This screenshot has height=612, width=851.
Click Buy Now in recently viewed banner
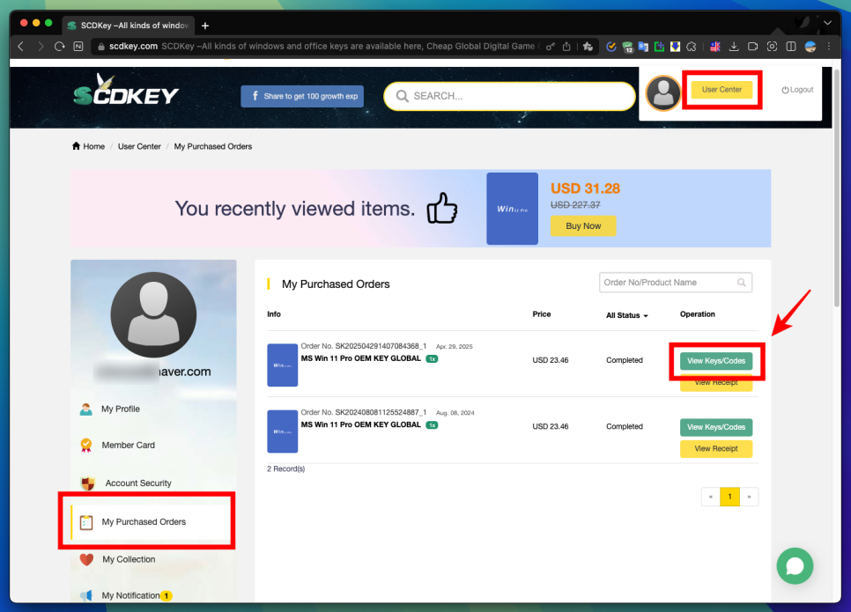(x=583, y=225)
